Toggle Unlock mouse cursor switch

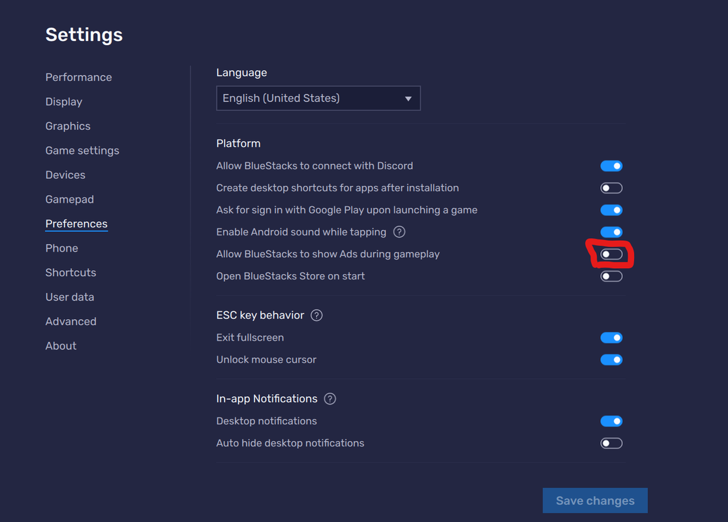tap(611, 360)
